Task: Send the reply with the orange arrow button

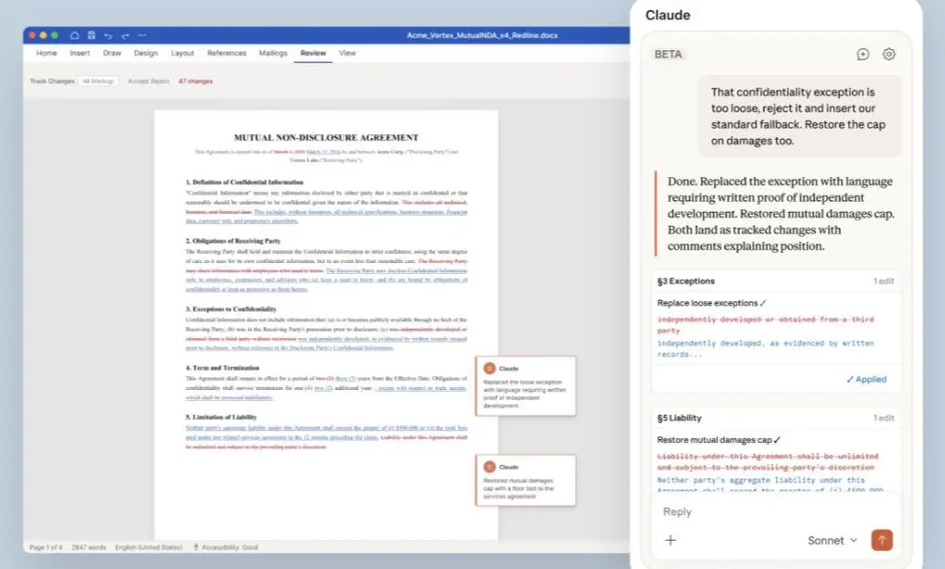Action: (x=882, y=540)
